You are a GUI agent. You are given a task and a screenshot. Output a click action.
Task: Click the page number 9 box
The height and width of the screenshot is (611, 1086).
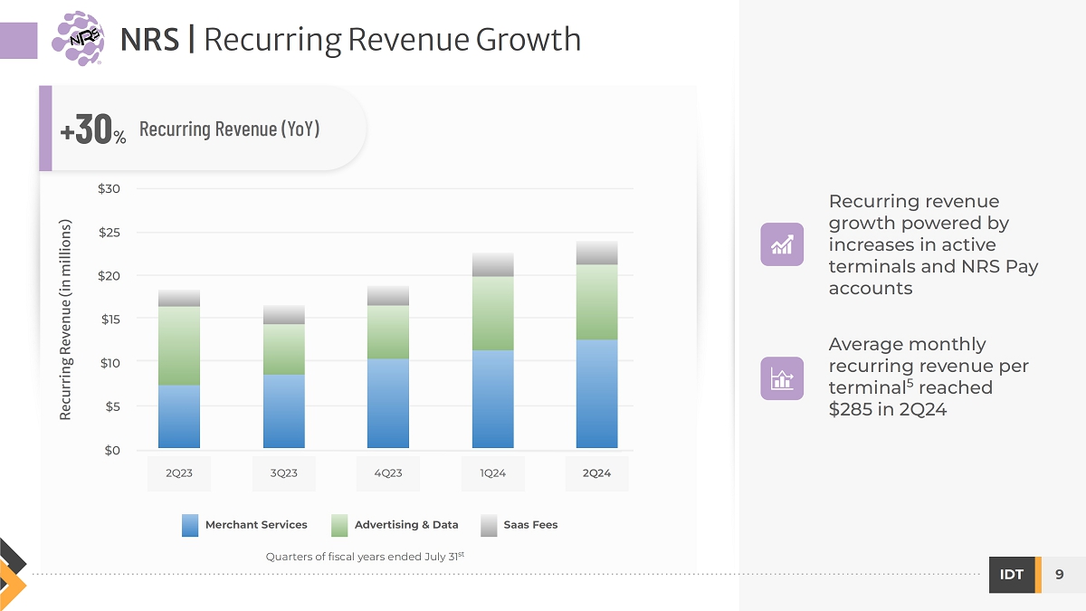pos(1059,575)
